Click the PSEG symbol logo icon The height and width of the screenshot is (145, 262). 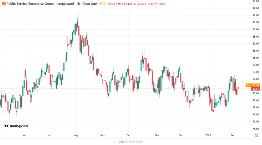(x=4, y=3)
